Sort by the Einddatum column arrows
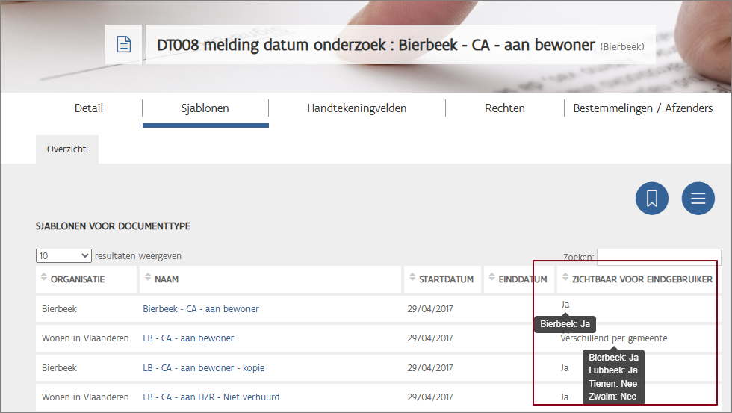 (491, 279)
